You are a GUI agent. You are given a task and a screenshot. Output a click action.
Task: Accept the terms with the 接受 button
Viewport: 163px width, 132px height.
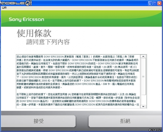coord(38,121)
